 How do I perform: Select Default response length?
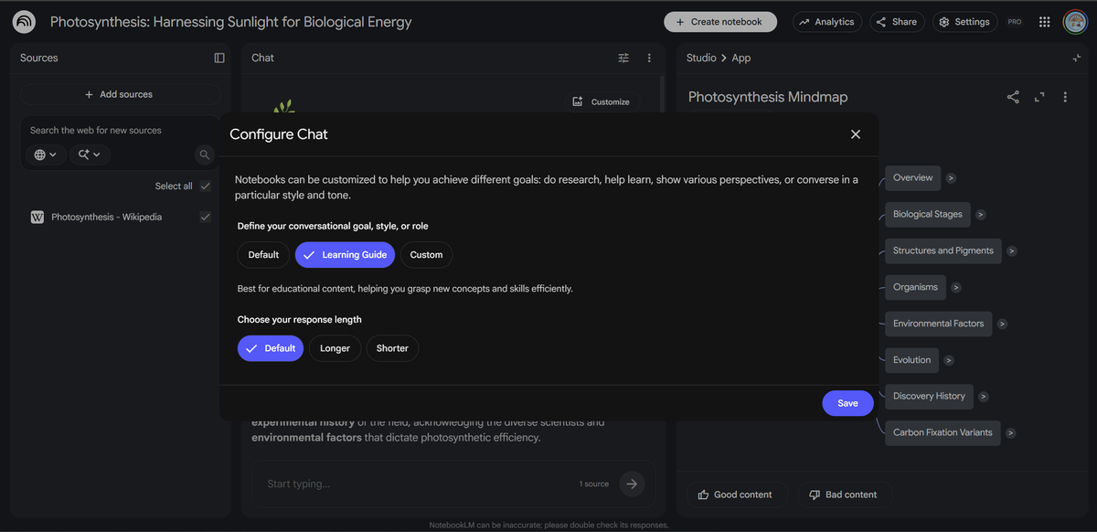[x=271, y=348]
